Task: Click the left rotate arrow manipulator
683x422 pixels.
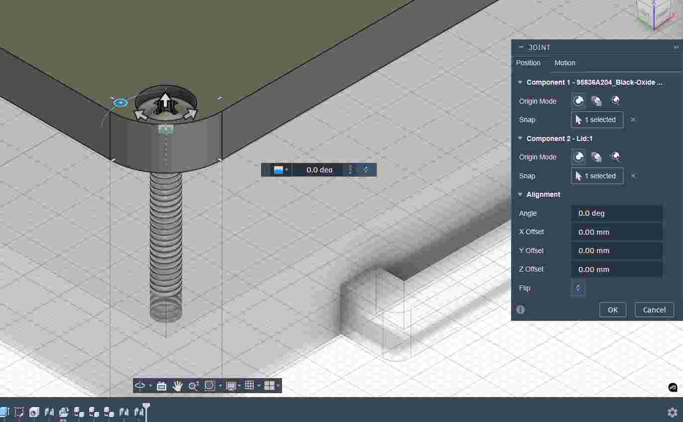Action: [x=140, y=116]
